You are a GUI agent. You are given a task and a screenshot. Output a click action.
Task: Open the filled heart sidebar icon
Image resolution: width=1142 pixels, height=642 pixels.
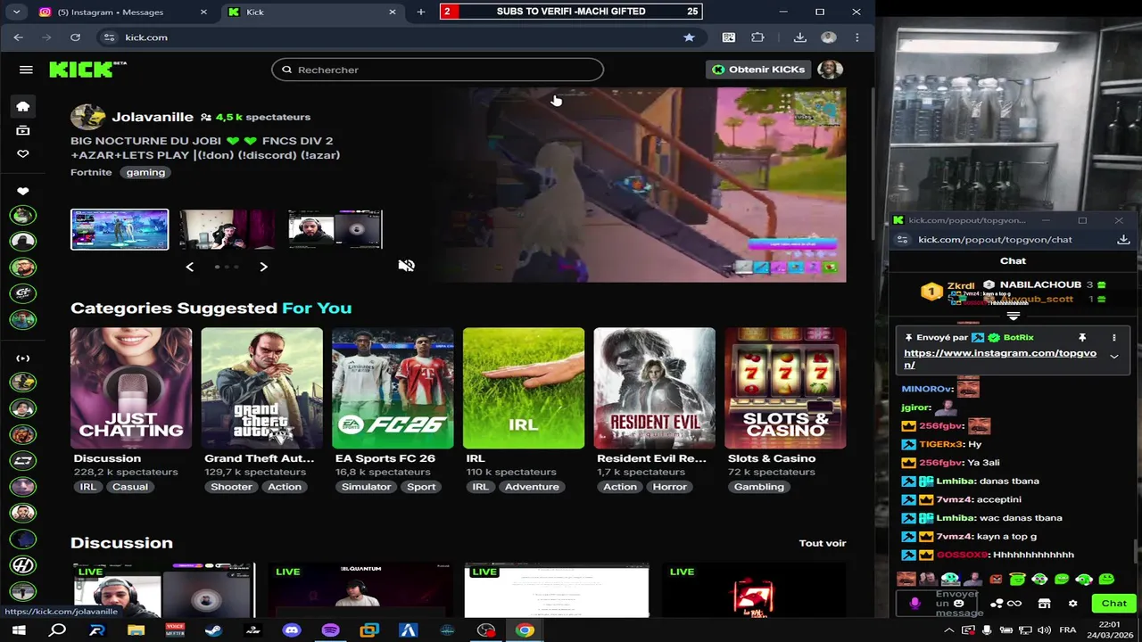(23, 191)
